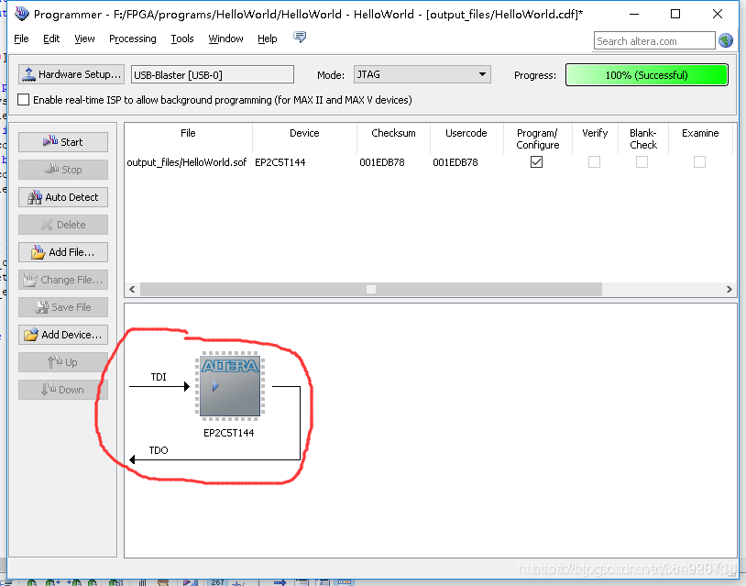The height and width of the screenshot is (586, 746).
Task: Click the feedback speech-bubble icon
Action: coord(300,37)
